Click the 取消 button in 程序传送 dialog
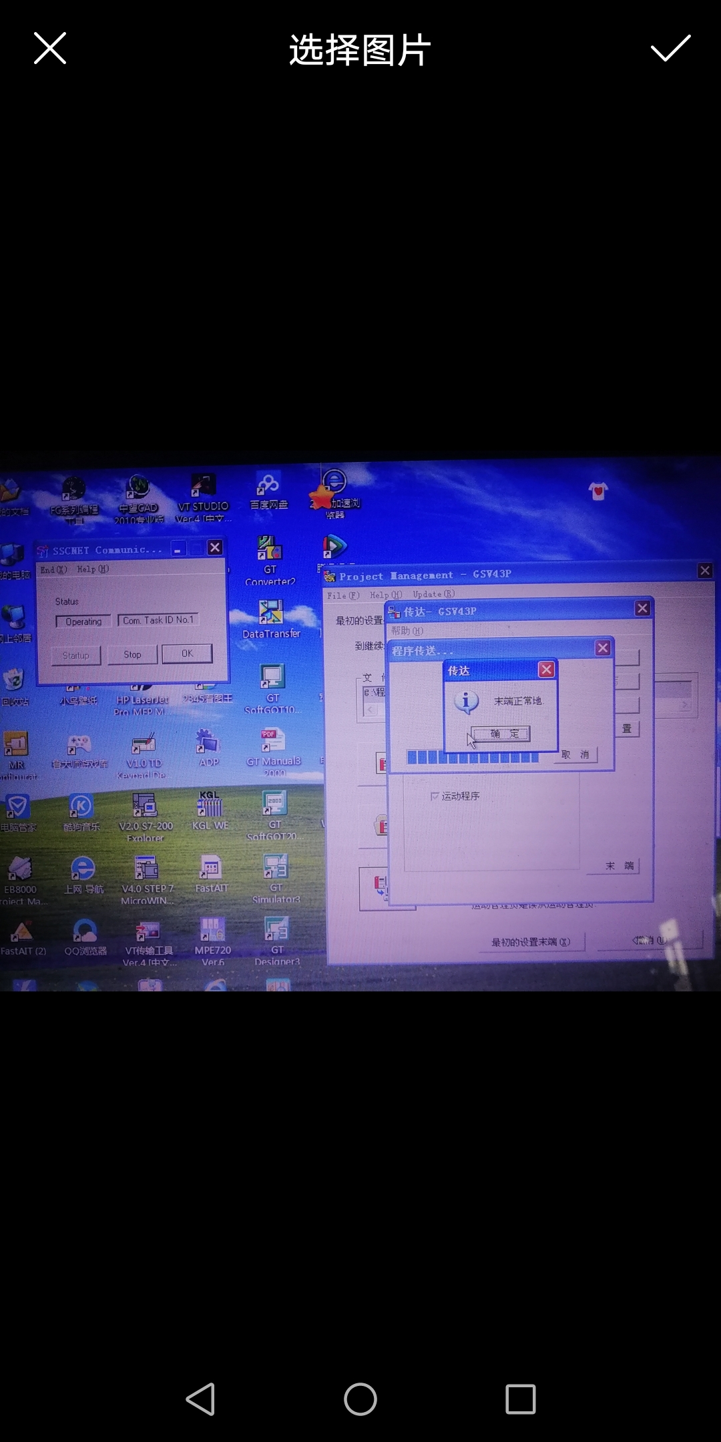Screen dimensions: 721x1442 pos(575,754)
